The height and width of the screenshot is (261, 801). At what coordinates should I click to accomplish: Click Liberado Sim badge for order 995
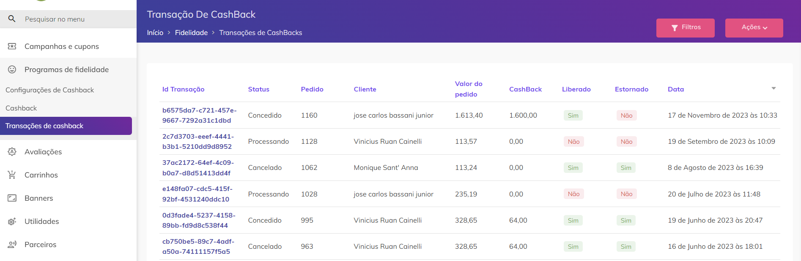[573, 221]
